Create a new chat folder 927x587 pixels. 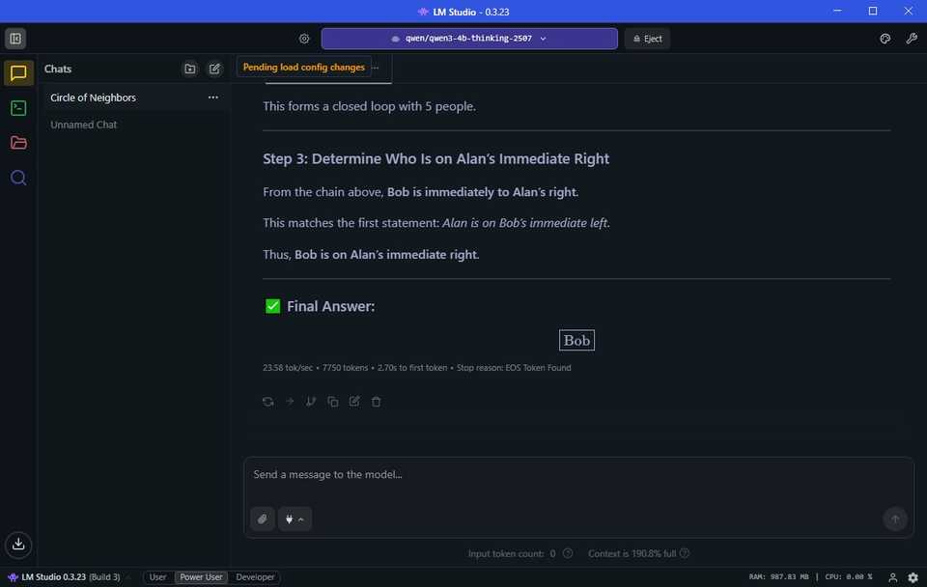point(190,69)
